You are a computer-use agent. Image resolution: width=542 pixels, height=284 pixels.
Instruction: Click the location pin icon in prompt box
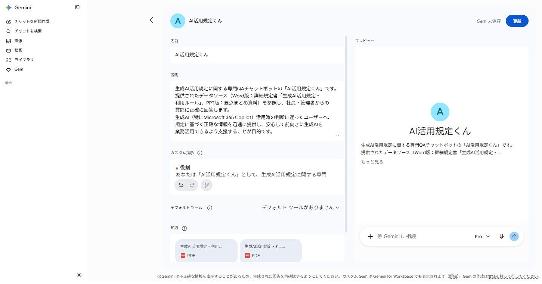click(x=380, y=236)
